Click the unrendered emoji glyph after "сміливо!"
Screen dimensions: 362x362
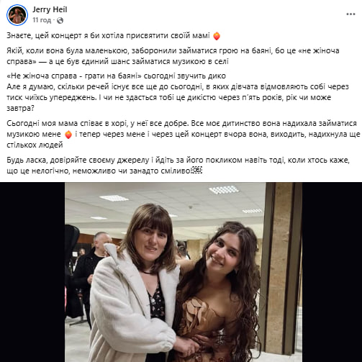pos(197,171)
